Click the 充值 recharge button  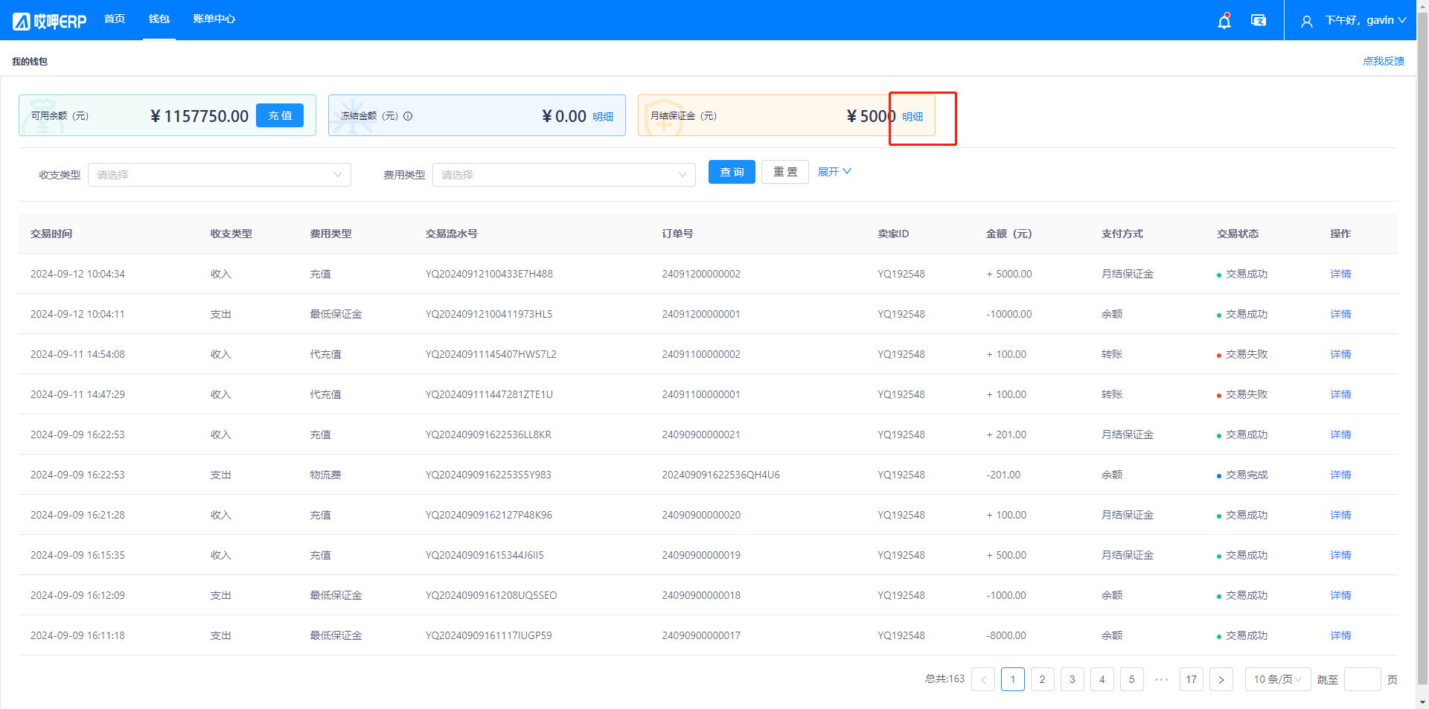280,115
